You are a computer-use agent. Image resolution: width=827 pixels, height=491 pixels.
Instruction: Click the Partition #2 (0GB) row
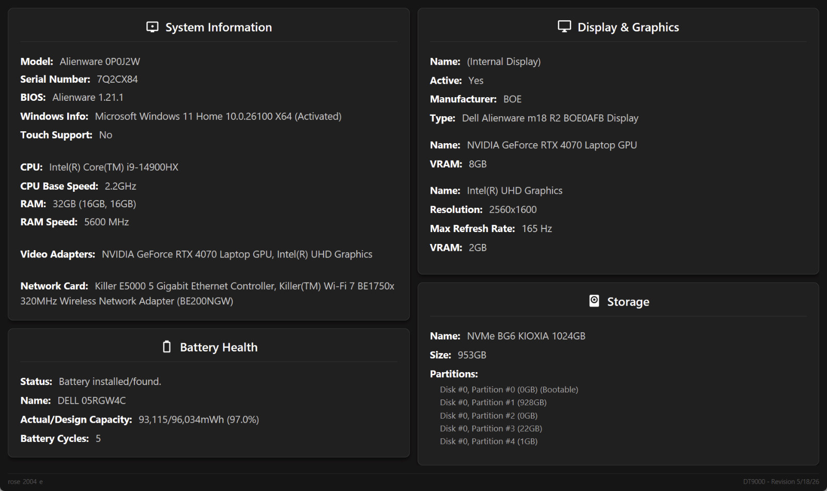click(x=489, y=416)
